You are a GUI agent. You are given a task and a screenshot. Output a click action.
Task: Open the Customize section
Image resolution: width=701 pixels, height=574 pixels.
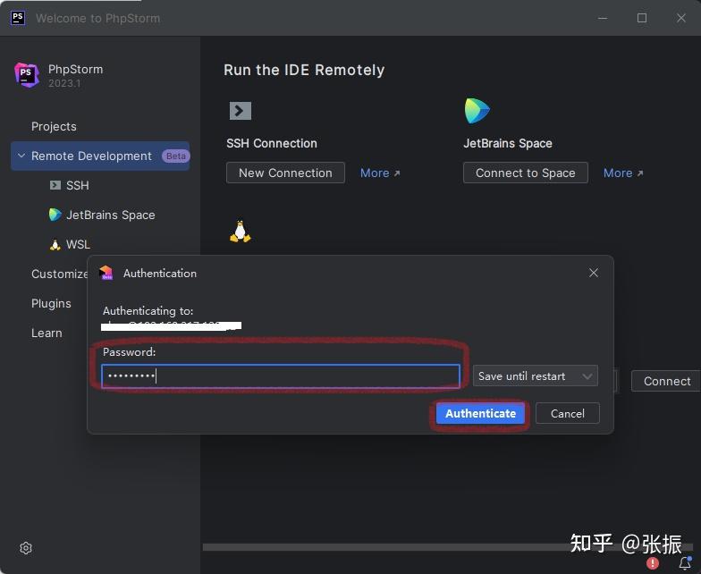click(59, 274)
